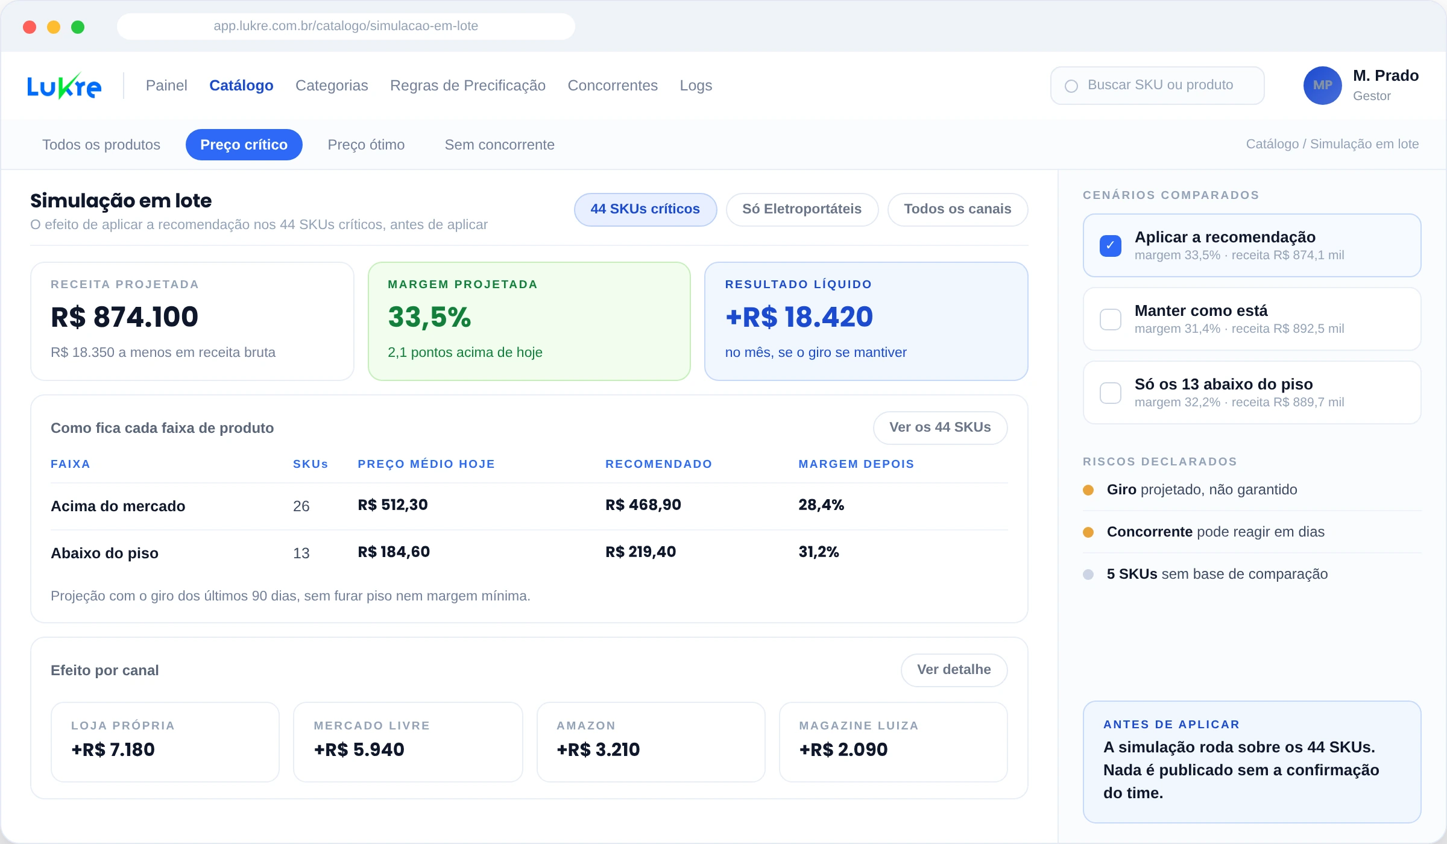Focus the Buscar SKU ou produto field
Viewport: 1447px width, 844px height.
tap(1157, 86)
